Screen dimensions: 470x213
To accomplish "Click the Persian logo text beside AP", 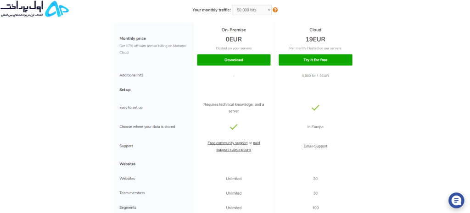I will tap(22, 9).
